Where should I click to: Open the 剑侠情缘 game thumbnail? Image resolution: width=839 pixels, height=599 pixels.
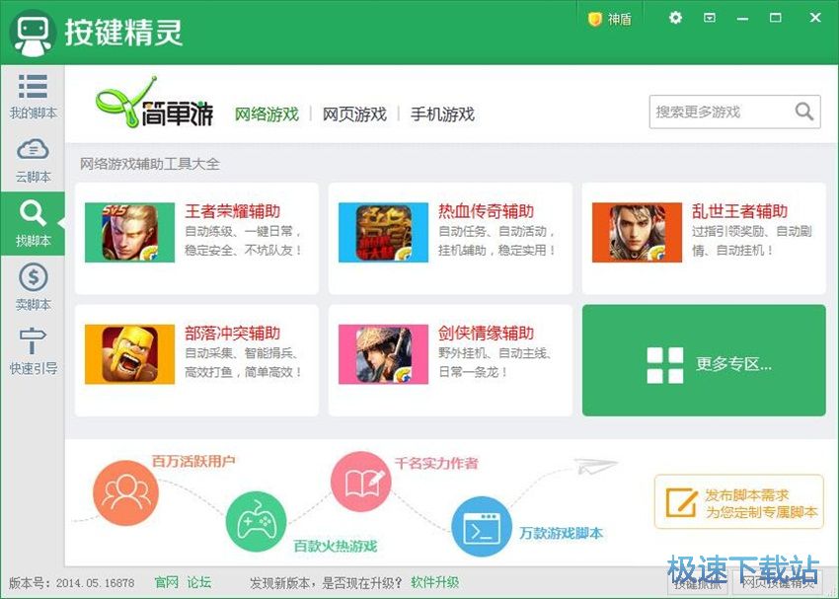click(383, 354)
